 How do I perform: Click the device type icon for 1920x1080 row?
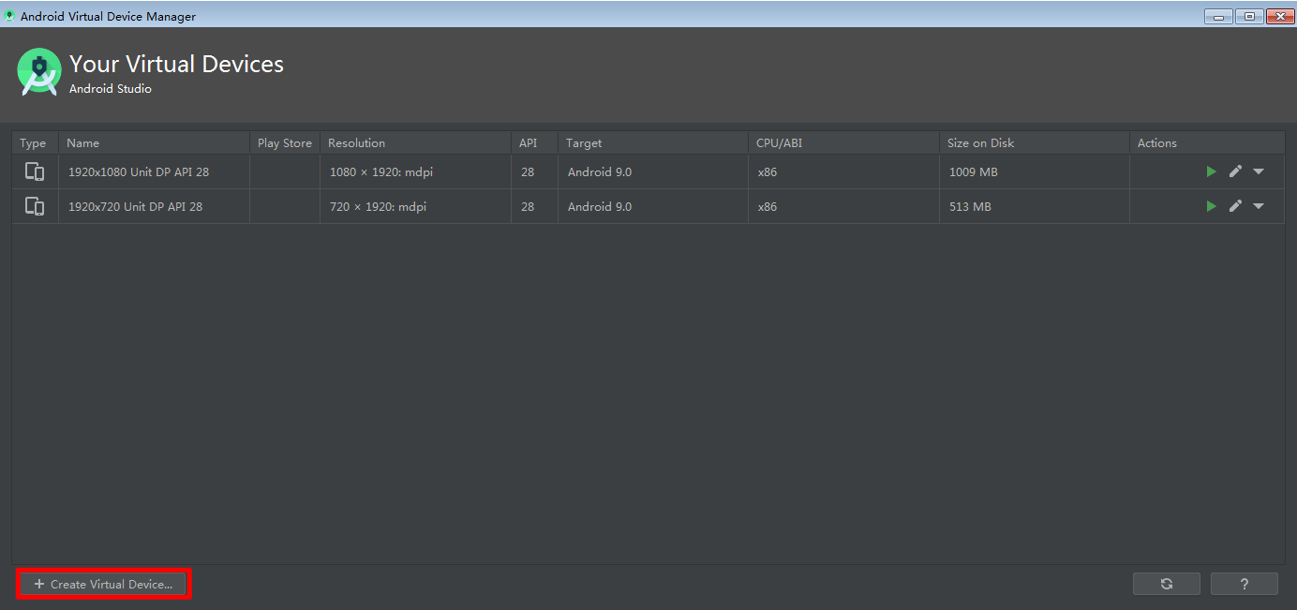(35, 171)
